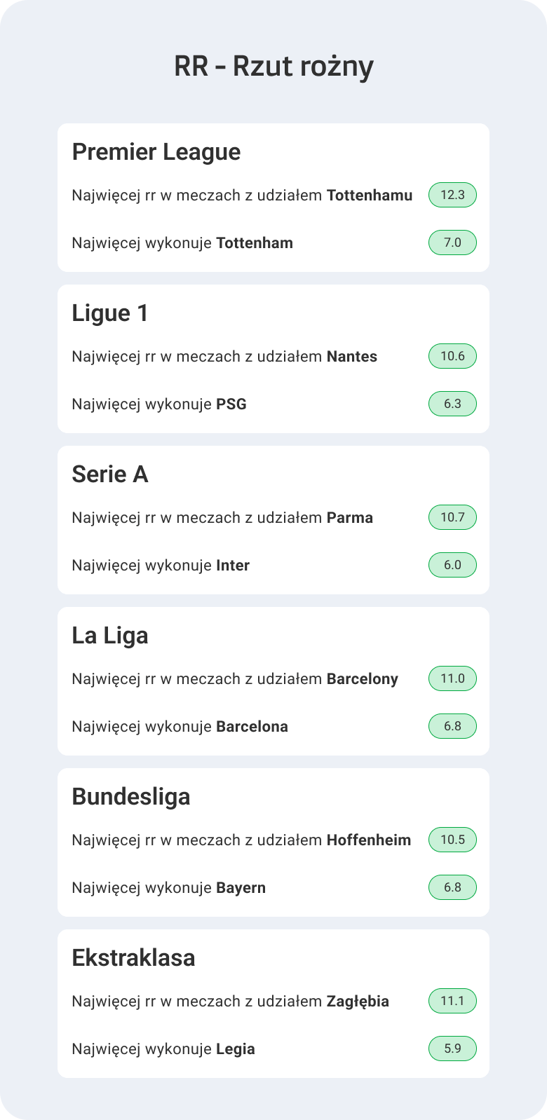
Task: Click the Ekstraklasa section heading
Action: tap(133, 958)
